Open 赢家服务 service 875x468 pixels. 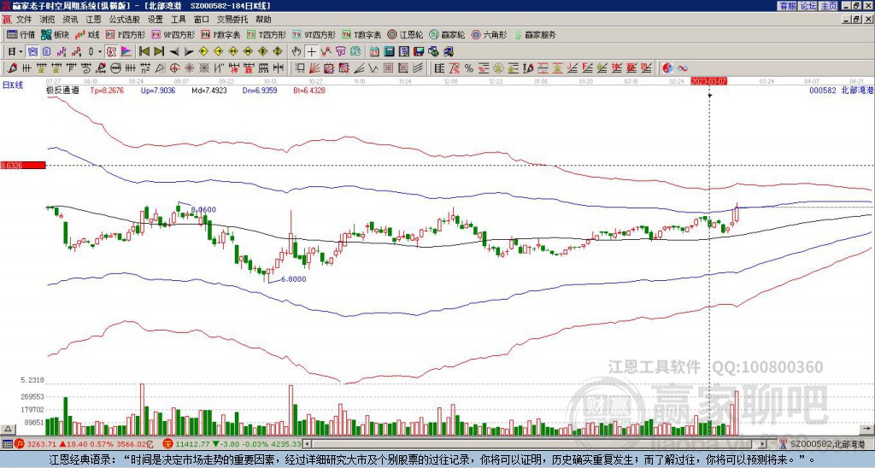pyautogui.click(x=535, y=35)
